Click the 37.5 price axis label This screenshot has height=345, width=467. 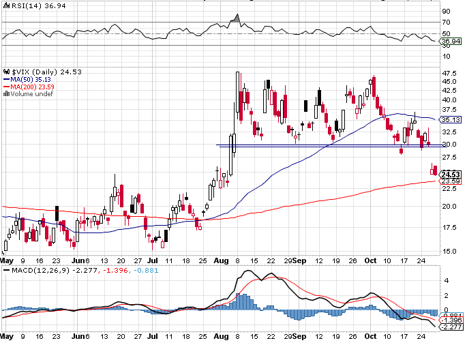[449, 110]
